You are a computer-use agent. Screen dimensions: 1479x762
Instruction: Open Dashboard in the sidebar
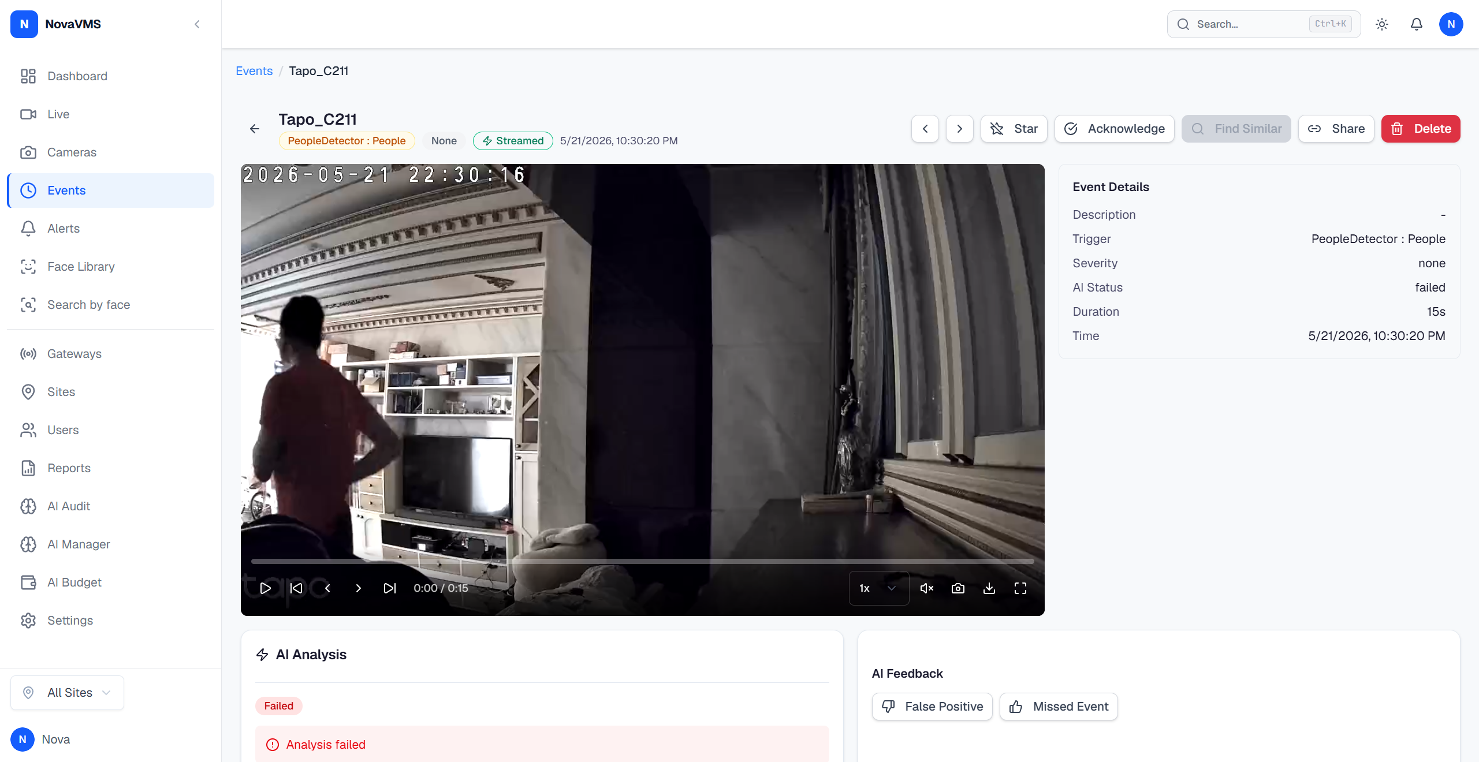111,76
